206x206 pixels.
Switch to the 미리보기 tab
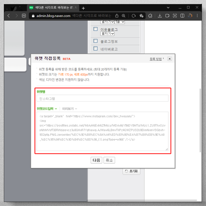pyautogui.click(x=70, y=109)
